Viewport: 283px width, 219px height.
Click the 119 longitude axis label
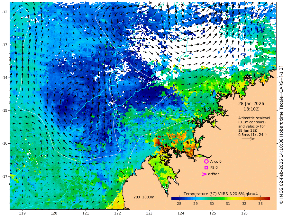point(23,214)
